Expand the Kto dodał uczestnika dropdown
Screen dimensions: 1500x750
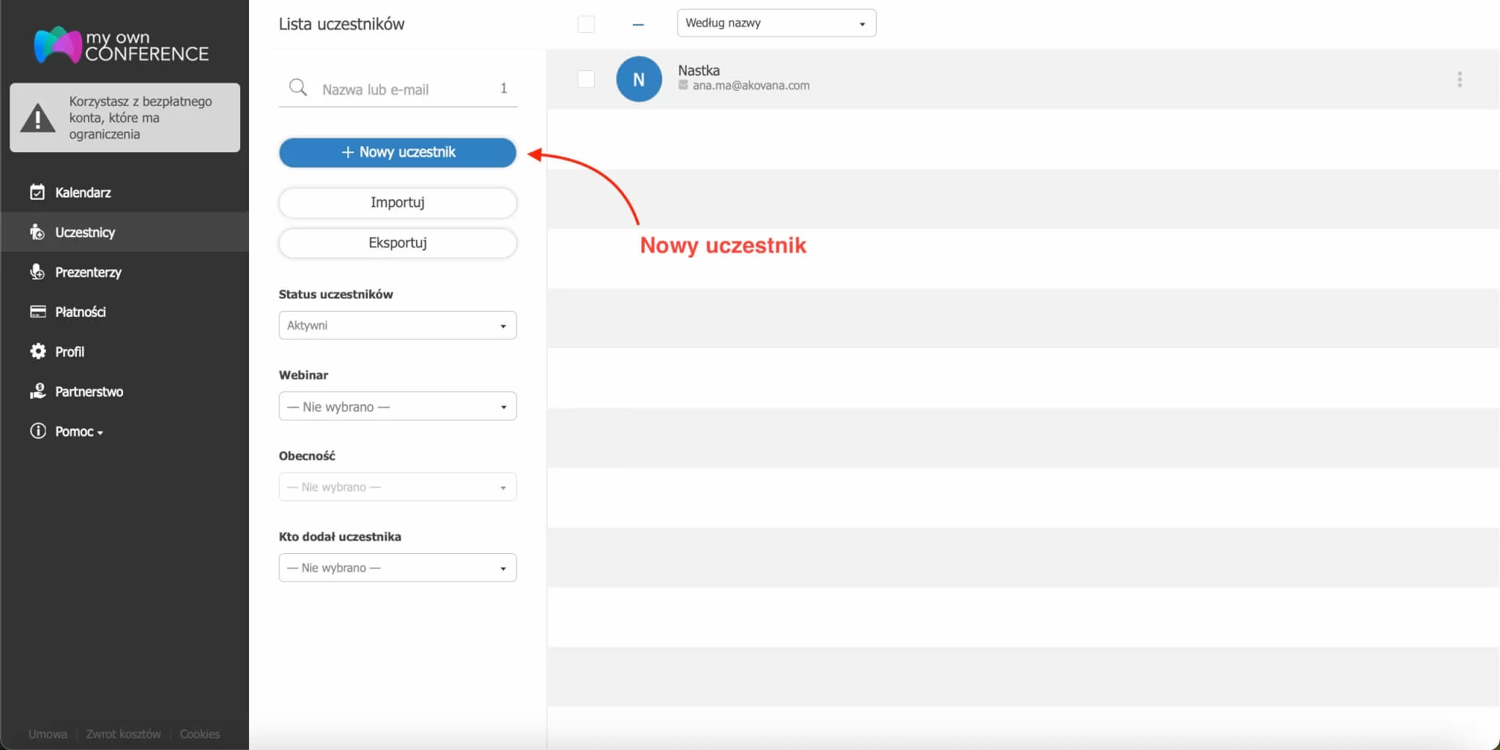tap(397, 568)
